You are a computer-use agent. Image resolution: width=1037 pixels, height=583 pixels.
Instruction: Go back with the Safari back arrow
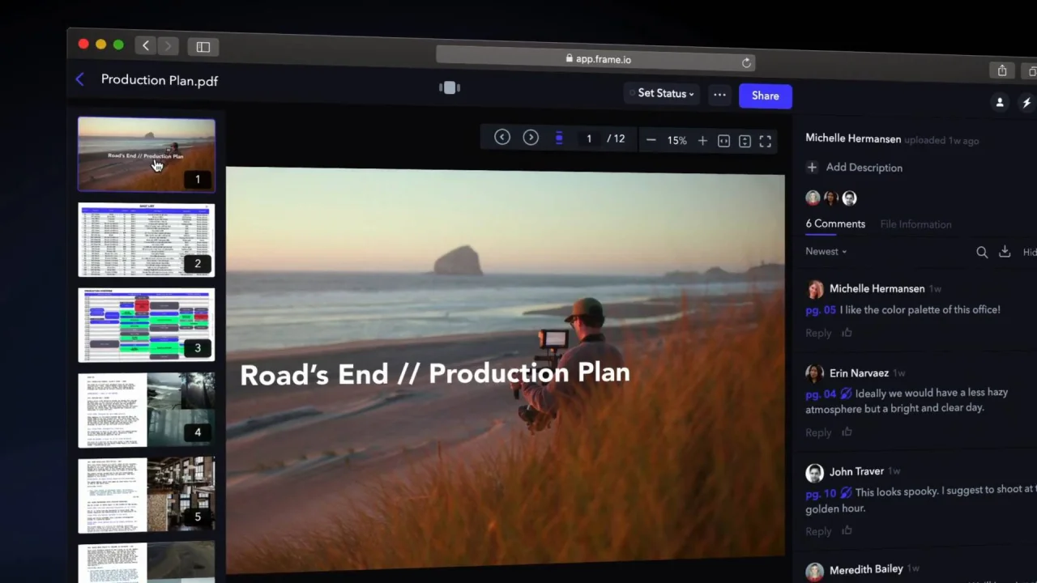pyautogui.click(x=146, y=46)
